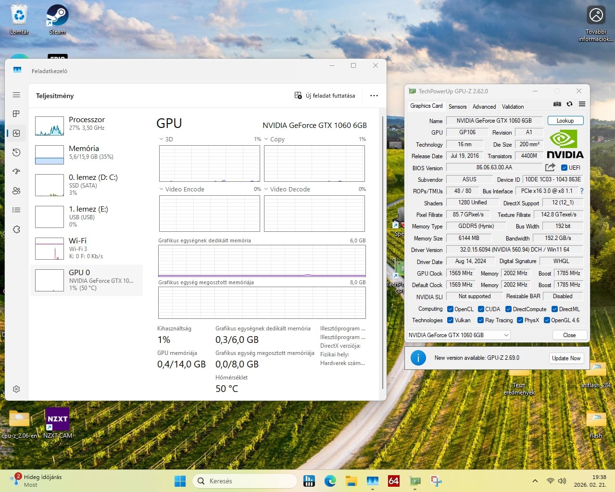Open Lomtár recycle bin desktop icon
This screenshot has height=492, width=615.
19,19
